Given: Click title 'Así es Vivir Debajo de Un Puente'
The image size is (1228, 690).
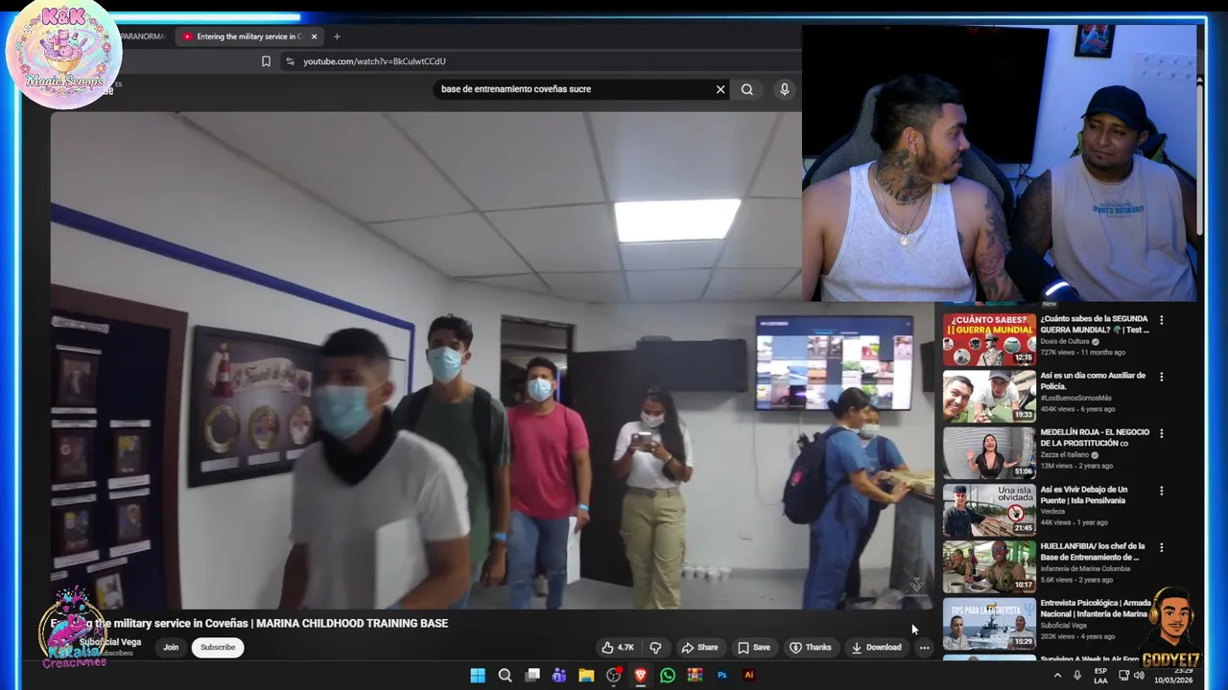Looking at the screenshot, I should click(x=1084, y=494).
